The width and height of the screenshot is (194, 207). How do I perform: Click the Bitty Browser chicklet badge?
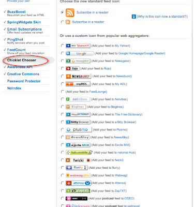pos(78,122)
